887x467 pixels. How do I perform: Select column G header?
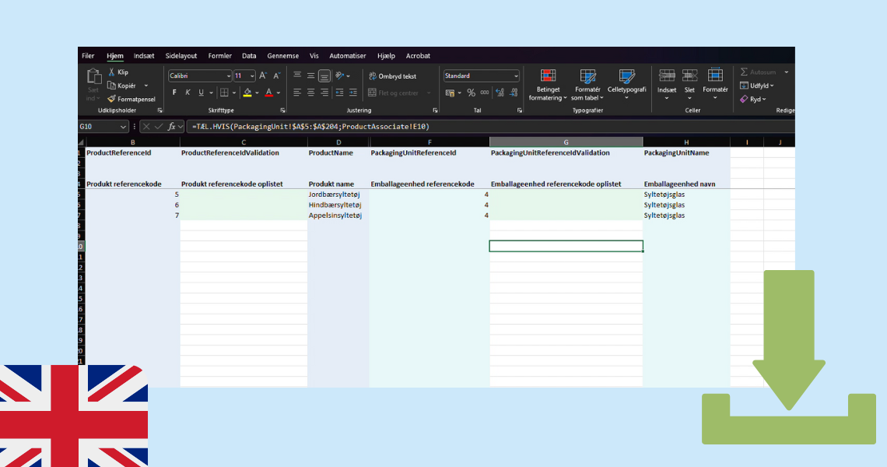pyautogui.click(x=566, y=142)
